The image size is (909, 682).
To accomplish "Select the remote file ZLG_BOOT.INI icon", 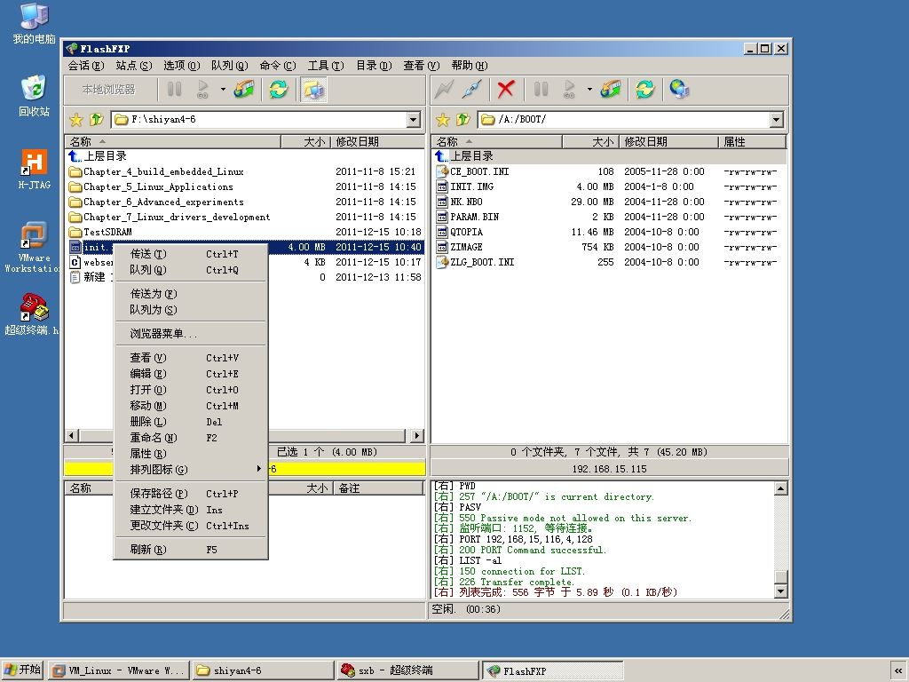I will pos(442,262).
